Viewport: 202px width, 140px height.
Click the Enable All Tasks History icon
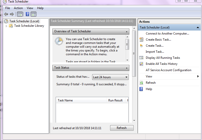141,64
